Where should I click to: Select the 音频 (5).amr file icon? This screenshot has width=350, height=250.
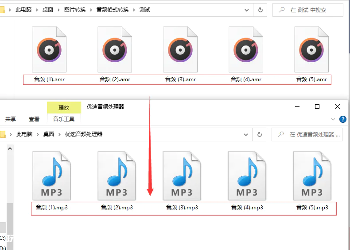click(311, 49)
